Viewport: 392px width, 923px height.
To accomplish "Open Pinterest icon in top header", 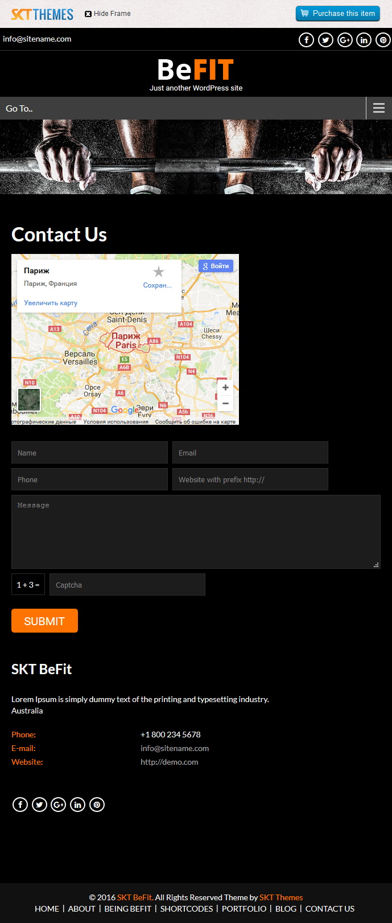I will coord(383,40).
